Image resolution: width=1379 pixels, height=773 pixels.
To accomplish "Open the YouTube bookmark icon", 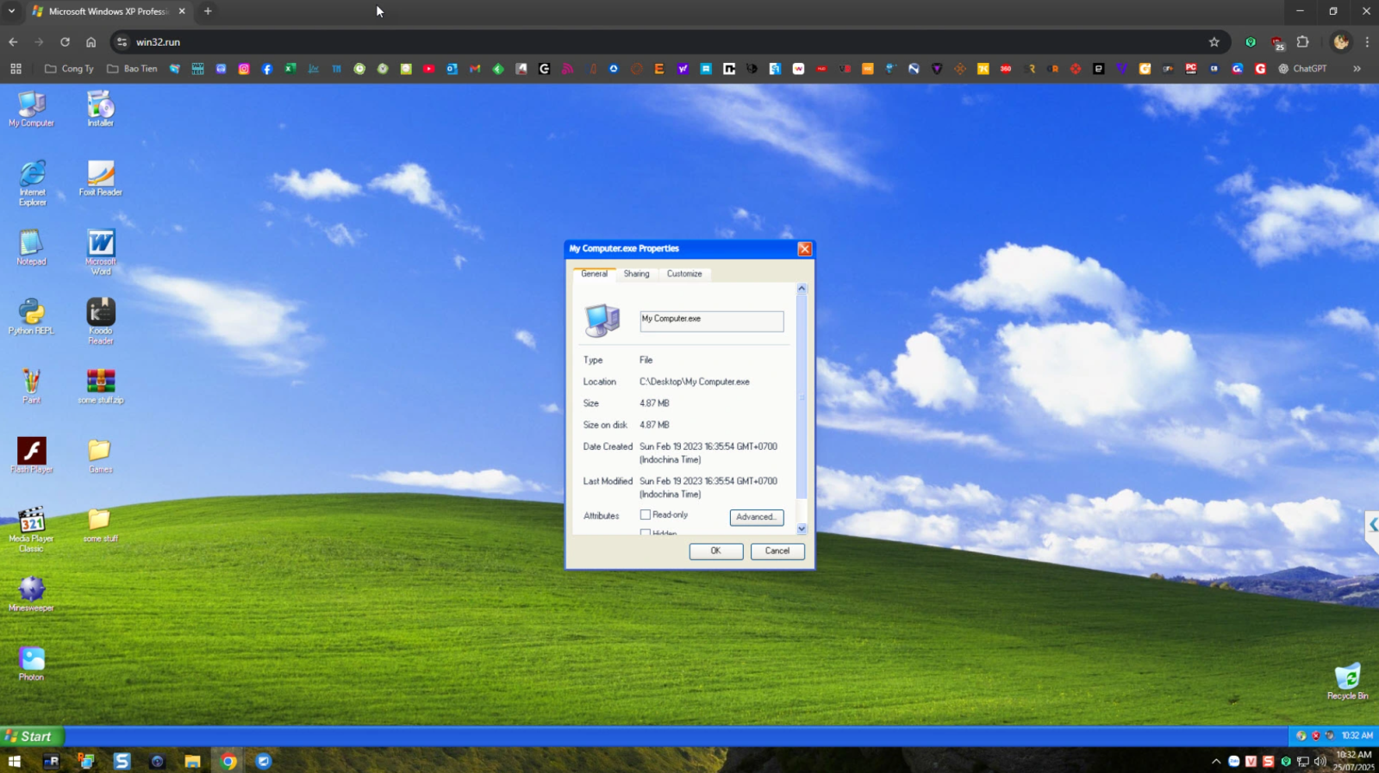I will coord(428,69).
